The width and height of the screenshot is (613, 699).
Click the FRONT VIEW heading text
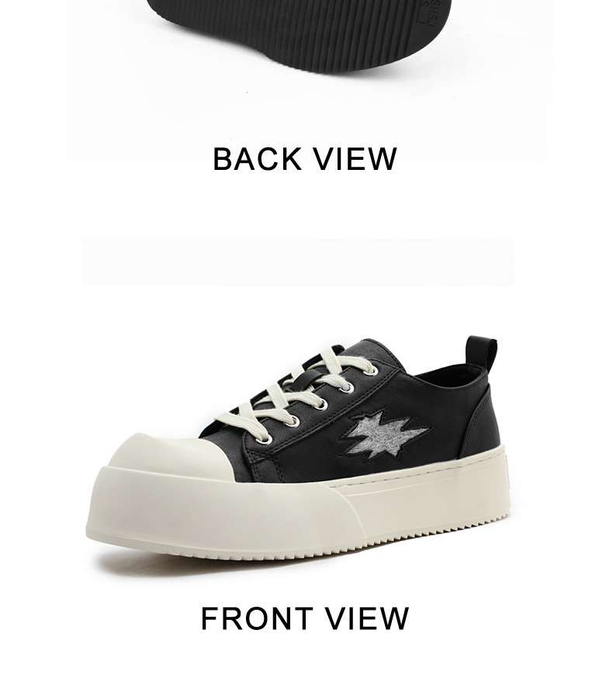305,618
